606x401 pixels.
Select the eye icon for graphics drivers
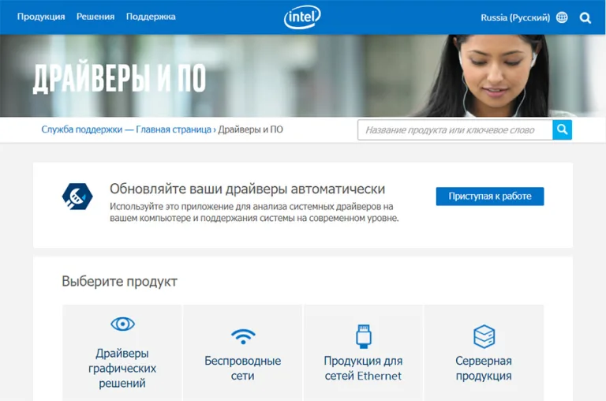pos(122,324)
